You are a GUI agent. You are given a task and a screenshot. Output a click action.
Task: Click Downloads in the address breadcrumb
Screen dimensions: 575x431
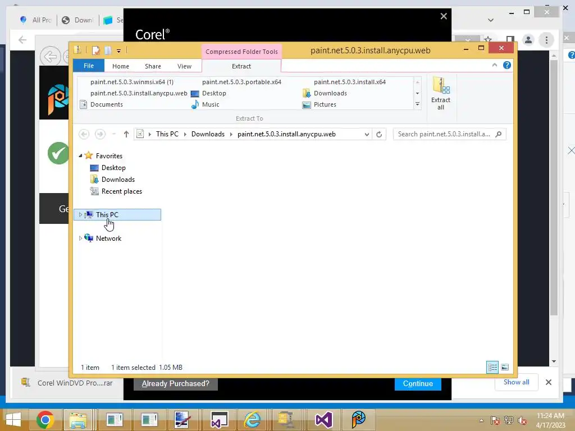pos(208,134)
